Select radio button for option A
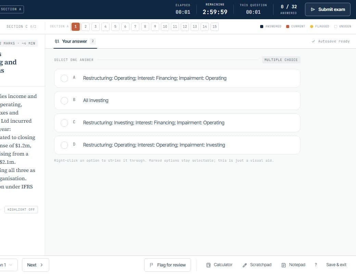Viewport: 356px width, 274px height. pyautogui.click(x=64, y=78)
